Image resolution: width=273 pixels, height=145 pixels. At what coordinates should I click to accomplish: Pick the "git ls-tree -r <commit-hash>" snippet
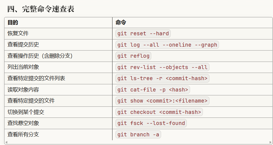[x=162, y=78]
